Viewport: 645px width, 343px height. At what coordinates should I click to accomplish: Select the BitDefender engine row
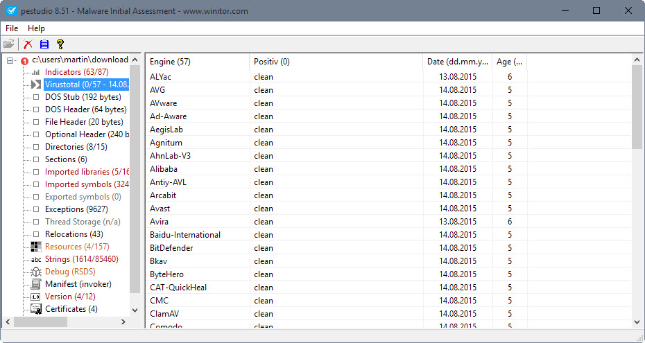(388, 247)
